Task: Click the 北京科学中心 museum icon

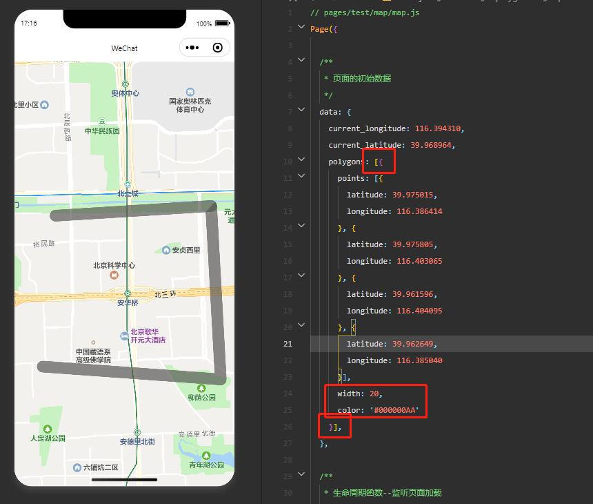Action: [x=114, y=275]
